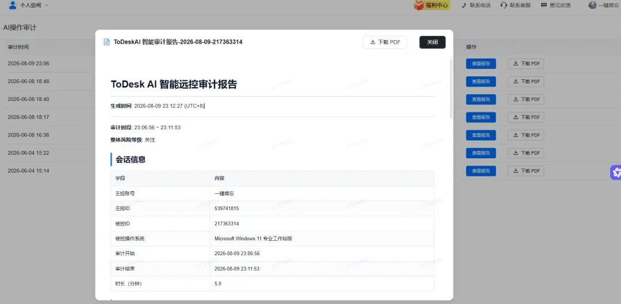Viewport: 621px width, 304px height.
Task: View report for 2026-06-04 15:22 row
Action: click(x=481, y=153)
